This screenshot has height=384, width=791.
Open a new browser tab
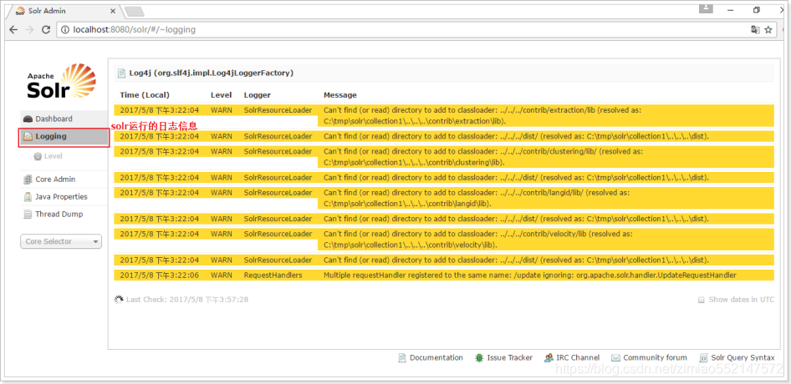coord(134,11)
